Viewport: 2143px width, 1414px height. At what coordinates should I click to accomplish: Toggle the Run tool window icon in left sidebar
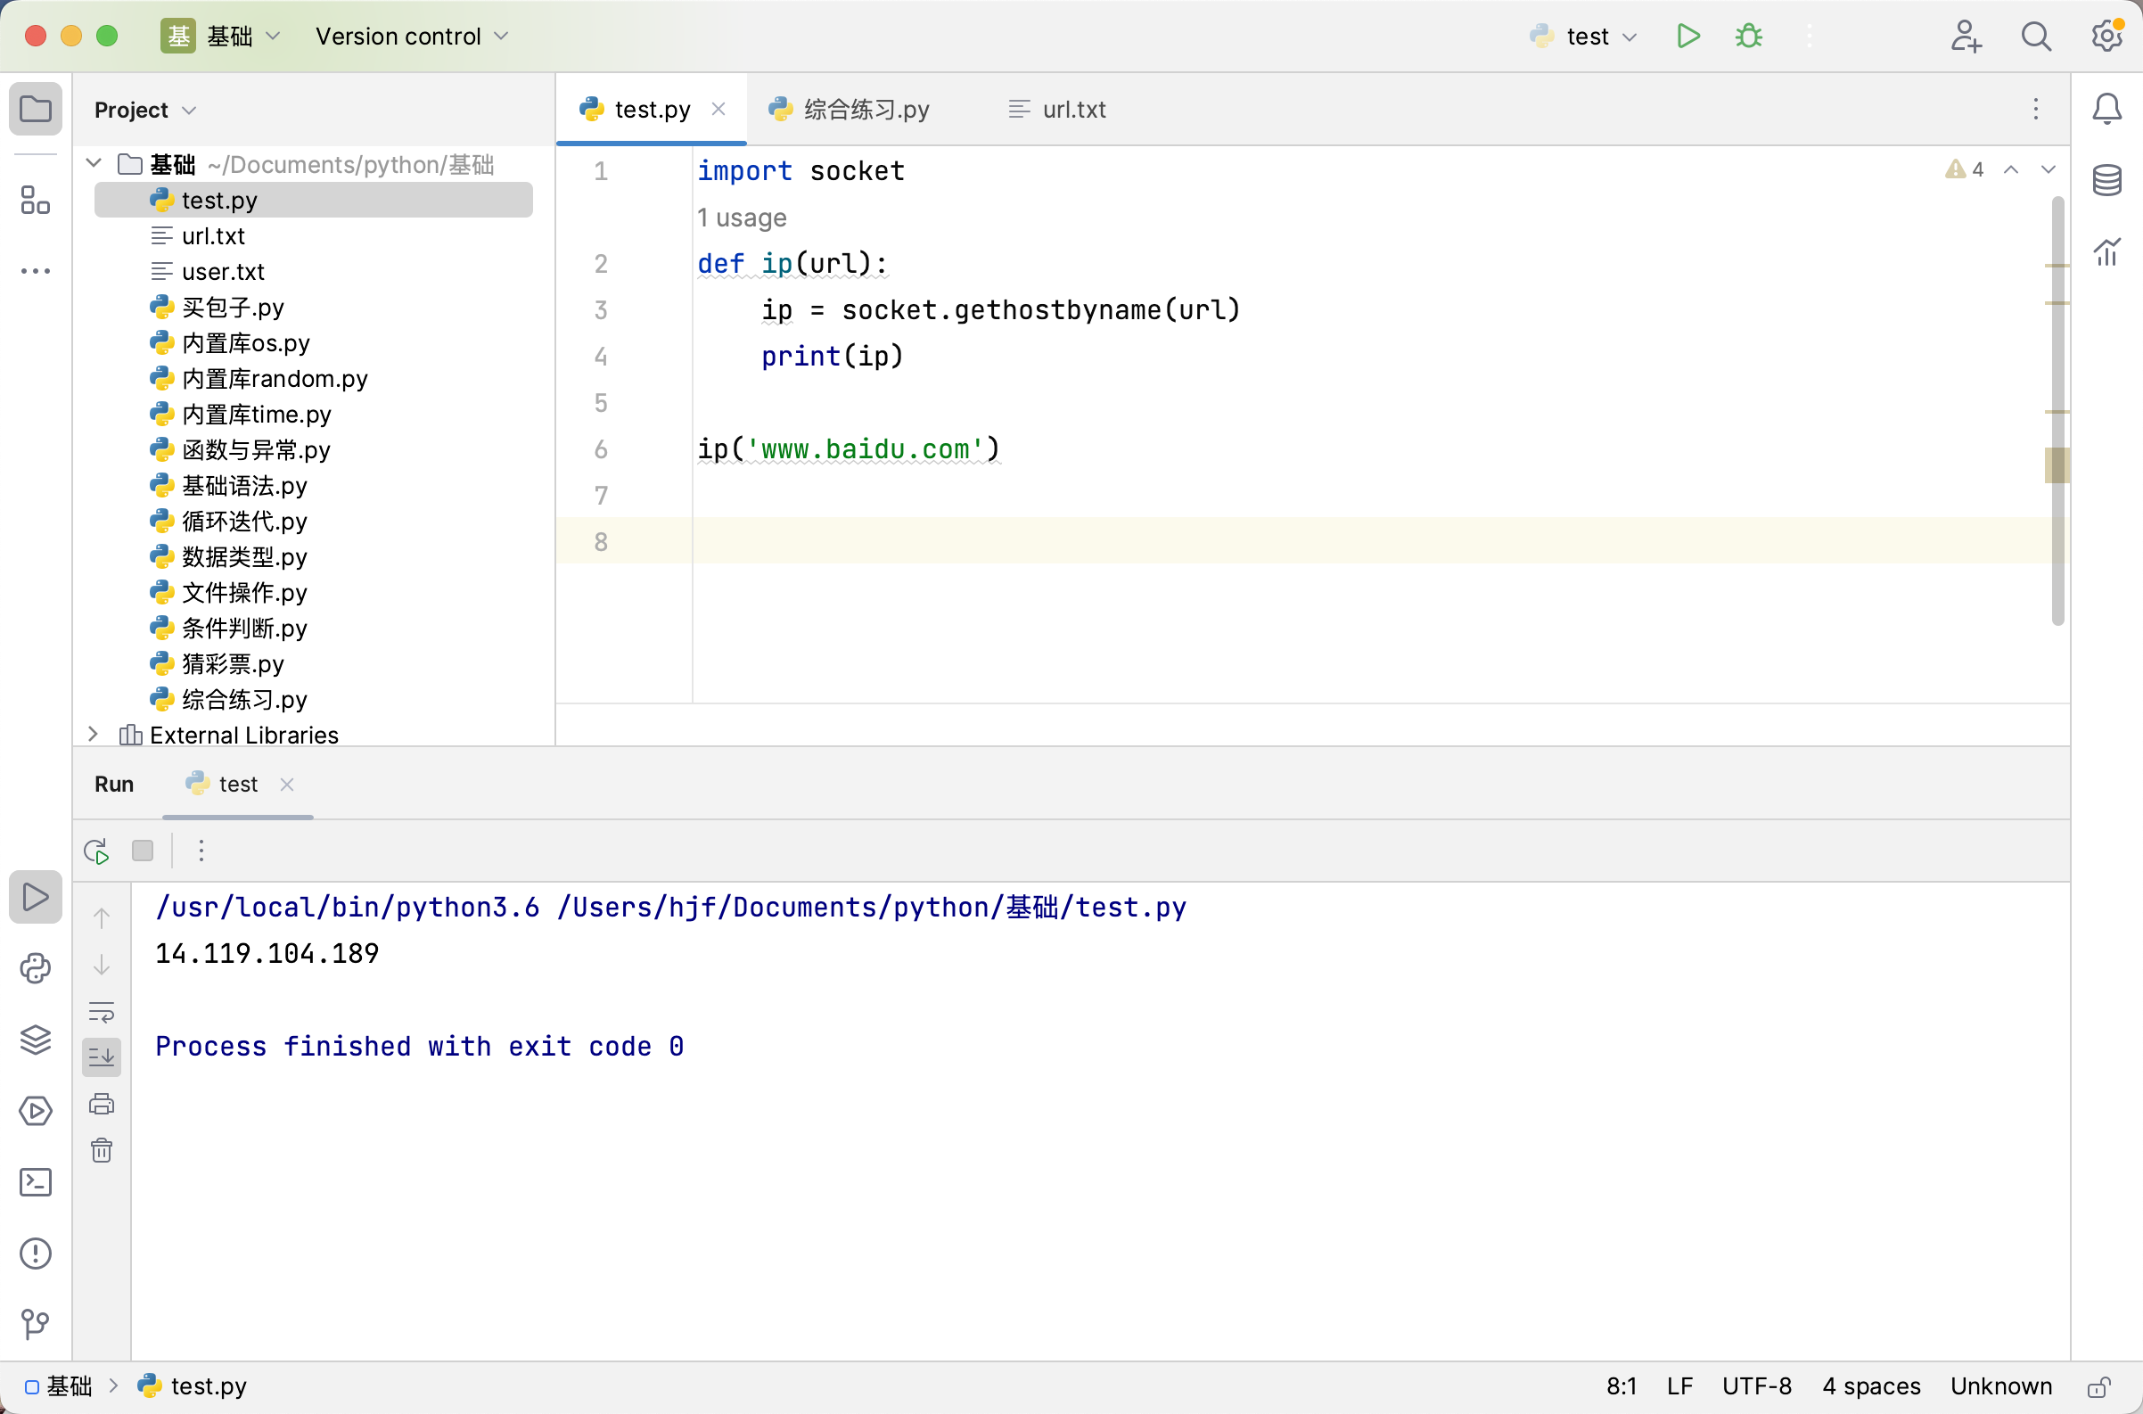click(x=35, y=896)
